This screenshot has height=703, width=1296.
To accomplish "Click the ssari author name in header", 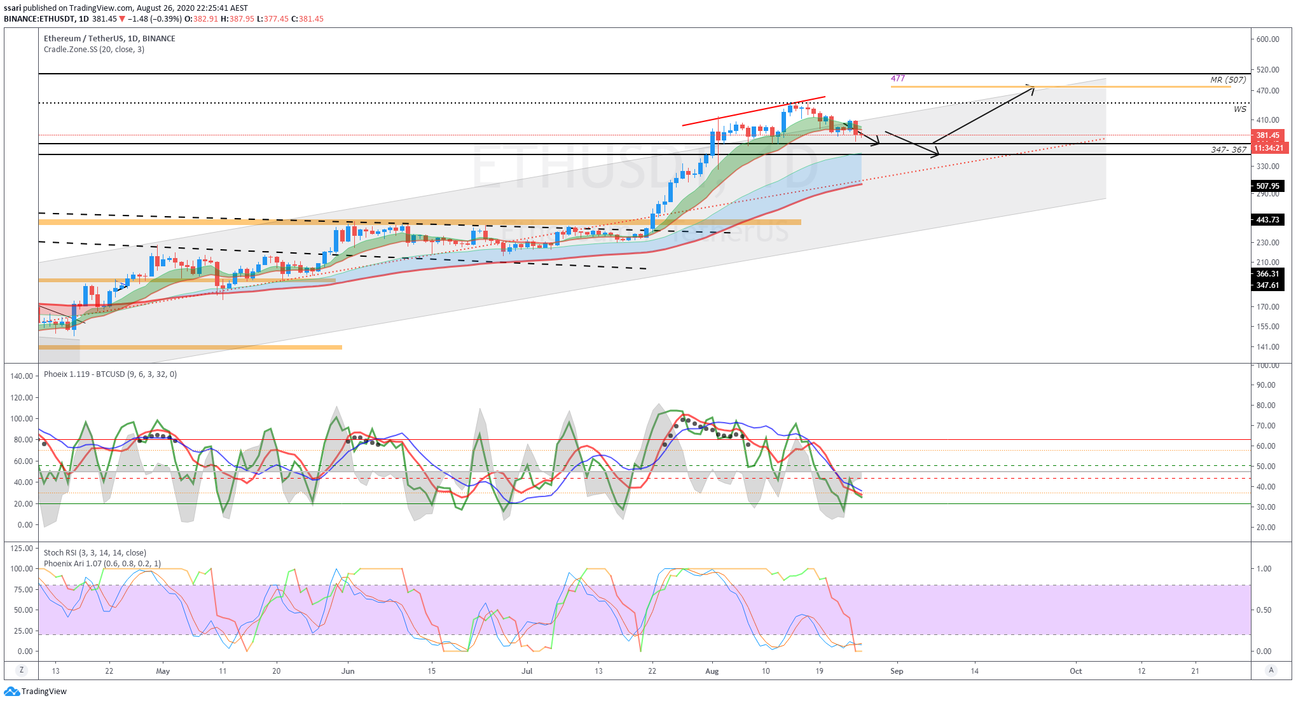I will [12, 8].
